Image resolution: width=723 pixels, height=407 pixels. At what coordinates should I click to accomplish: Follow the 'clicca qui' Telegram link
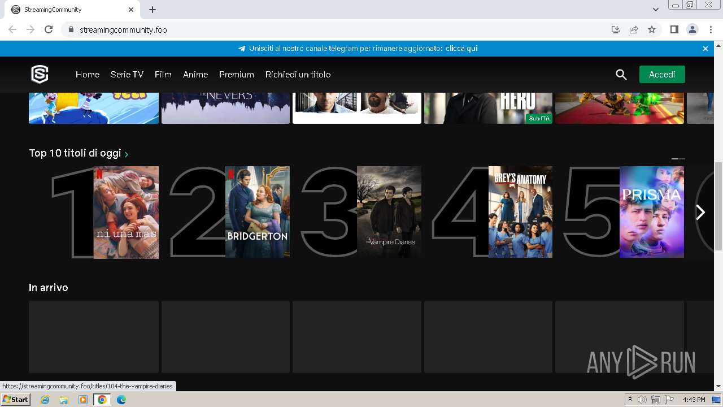[461, 49]
